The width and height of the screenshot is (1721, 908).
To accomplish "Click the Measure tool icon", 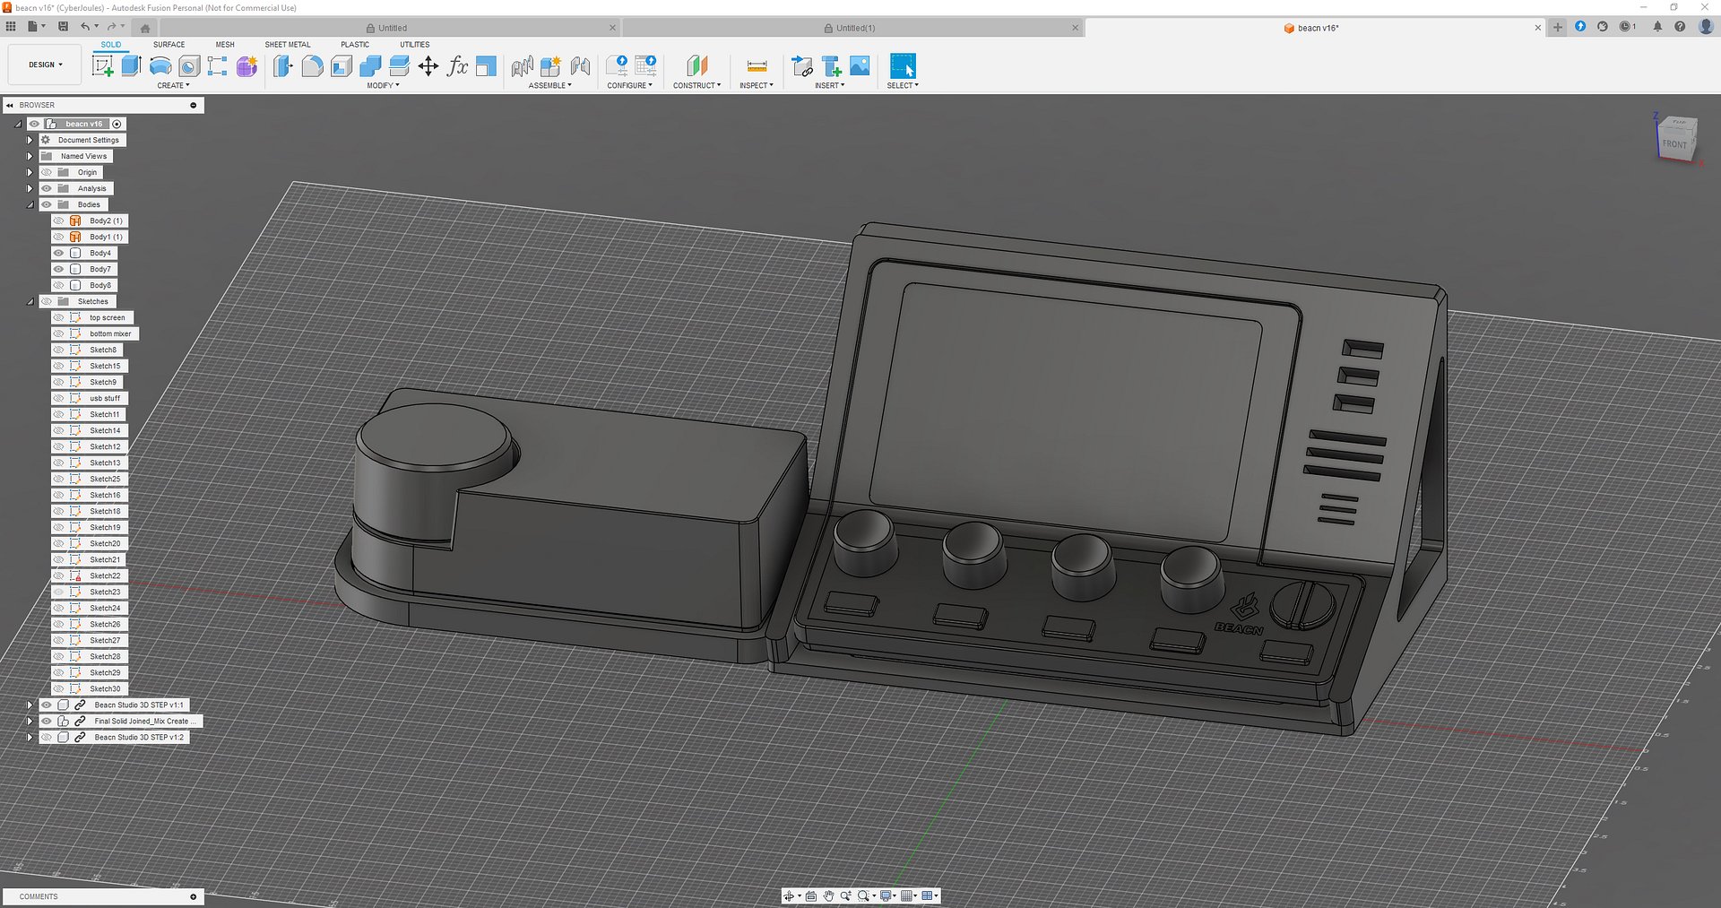I will click(x=757, y=65).
